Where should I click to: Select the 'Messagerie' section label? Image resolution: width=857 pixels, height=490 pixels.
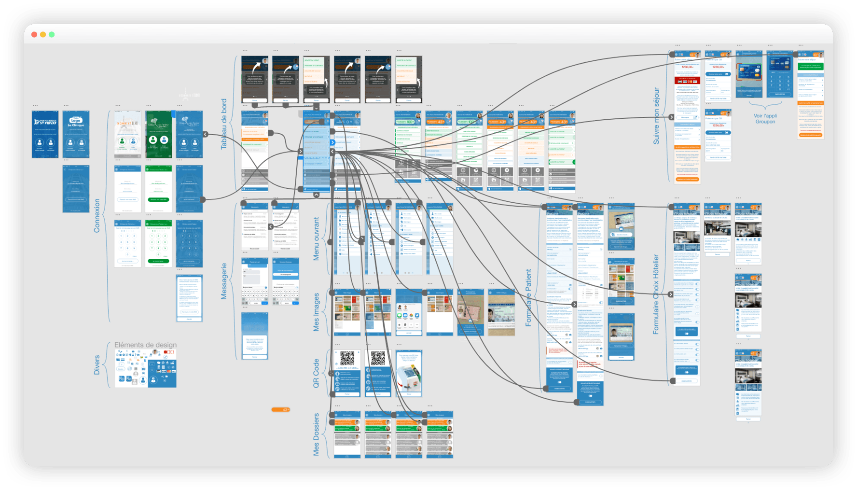point(224,281)
